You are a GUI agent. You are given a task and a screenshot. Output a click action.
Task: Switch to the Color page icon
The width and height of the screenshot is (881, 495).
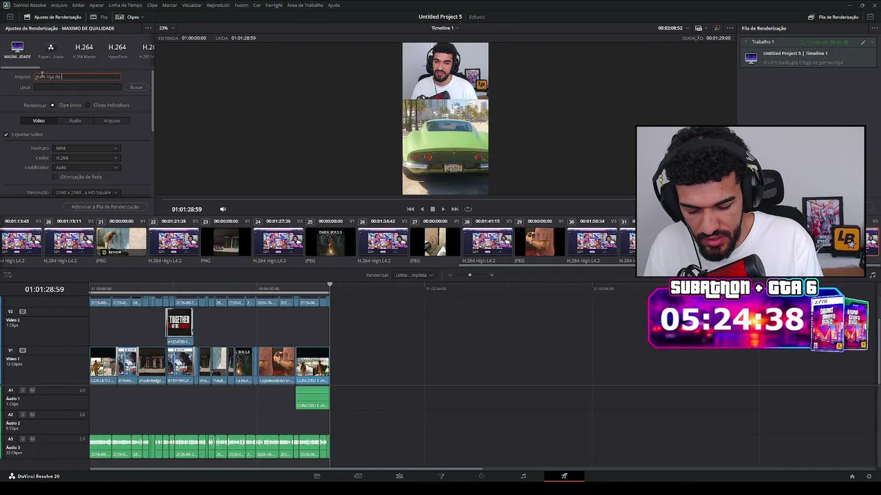pyautogui.click(x=482, y=476)
